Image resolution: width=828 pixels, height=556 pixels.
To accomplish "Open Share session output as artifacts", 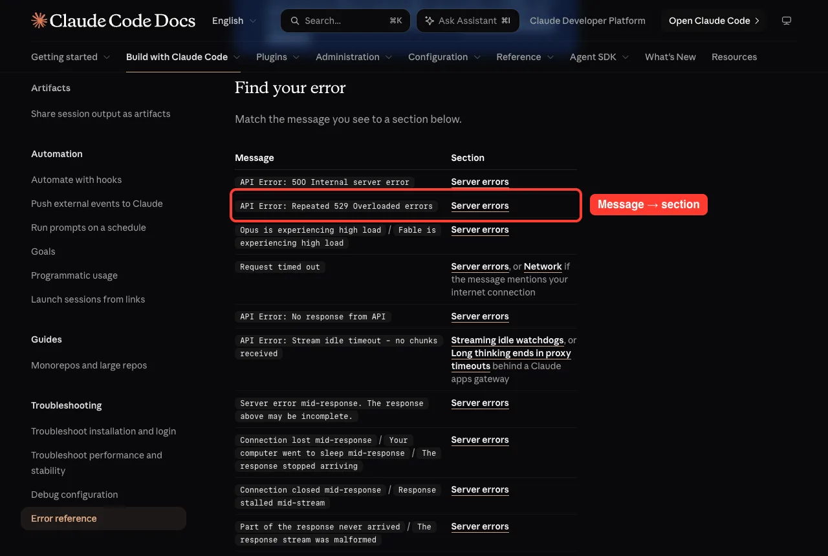I will (x=101, y=114).
